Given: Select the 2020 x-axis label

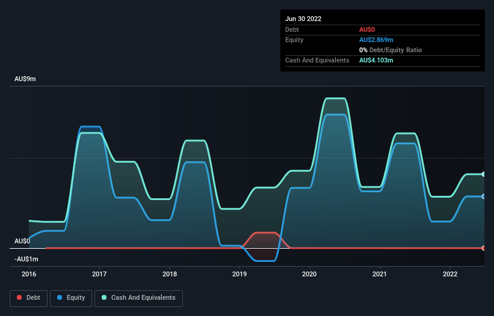Looking at the screenshot, I should pos(309,274).
